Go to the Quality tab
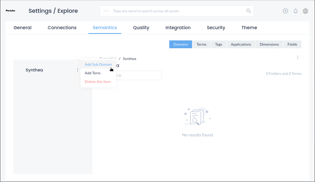Image resolution: width=315 pixels, height=182 pixels. tap(141, 28)
